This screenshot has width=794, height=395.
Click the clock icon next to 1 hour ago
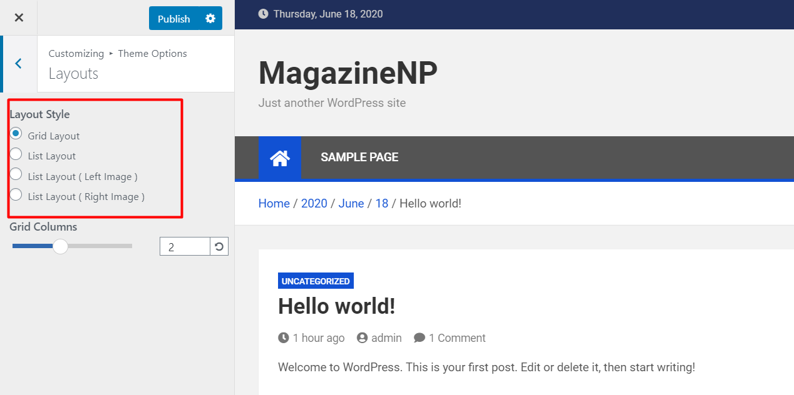tap(284, 338)
